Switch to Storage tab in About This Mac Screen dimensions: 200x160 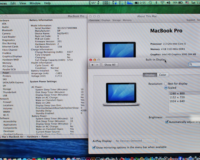[x=117, y=20]
